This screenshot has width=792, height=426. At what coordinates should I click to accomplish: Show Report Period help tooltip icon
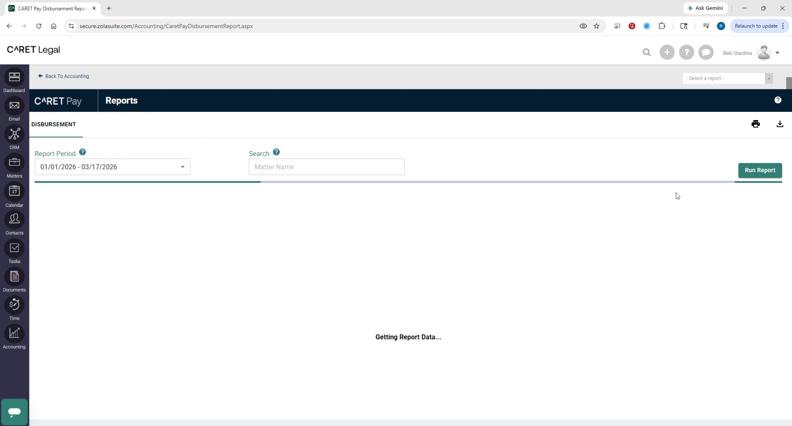click(82, 152)
